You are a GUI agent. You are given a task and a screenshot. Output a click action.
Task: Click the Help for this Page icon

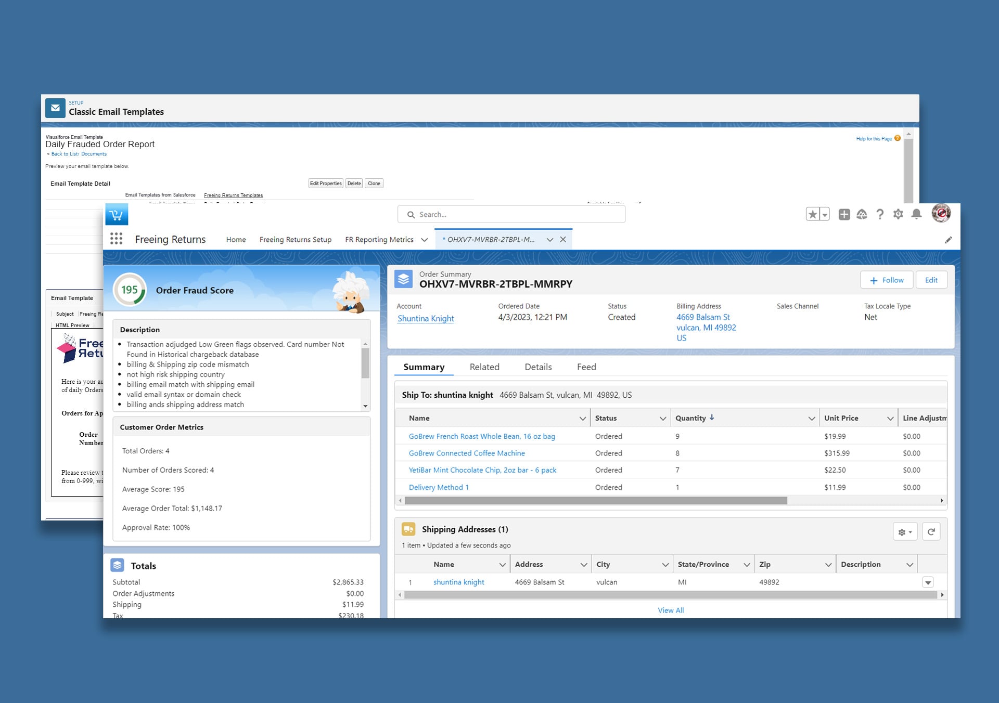pos(898,138)
